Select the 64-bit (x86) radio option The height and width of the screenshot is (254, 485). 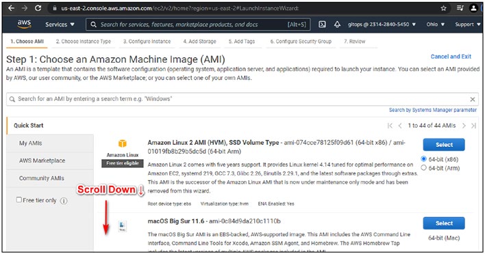pos(423,158)
